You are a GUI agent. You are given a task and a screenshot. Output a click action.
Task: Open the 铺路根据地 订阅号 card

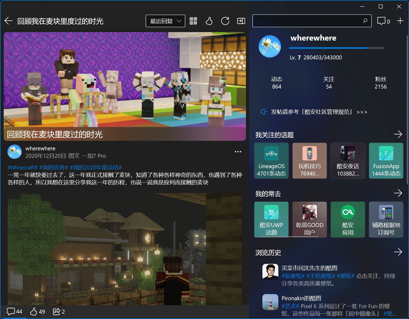[x=386, y=220]
